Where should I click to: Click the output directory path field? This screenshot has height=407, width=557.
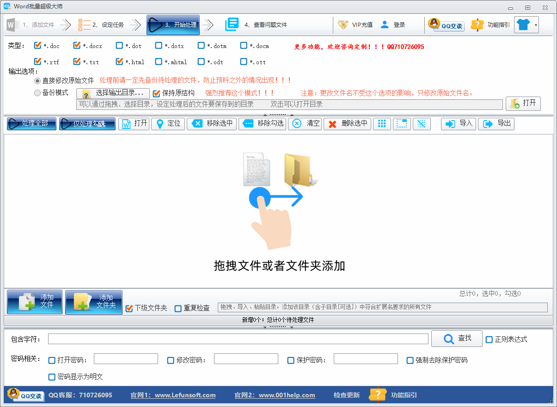(x=289, y=104)
